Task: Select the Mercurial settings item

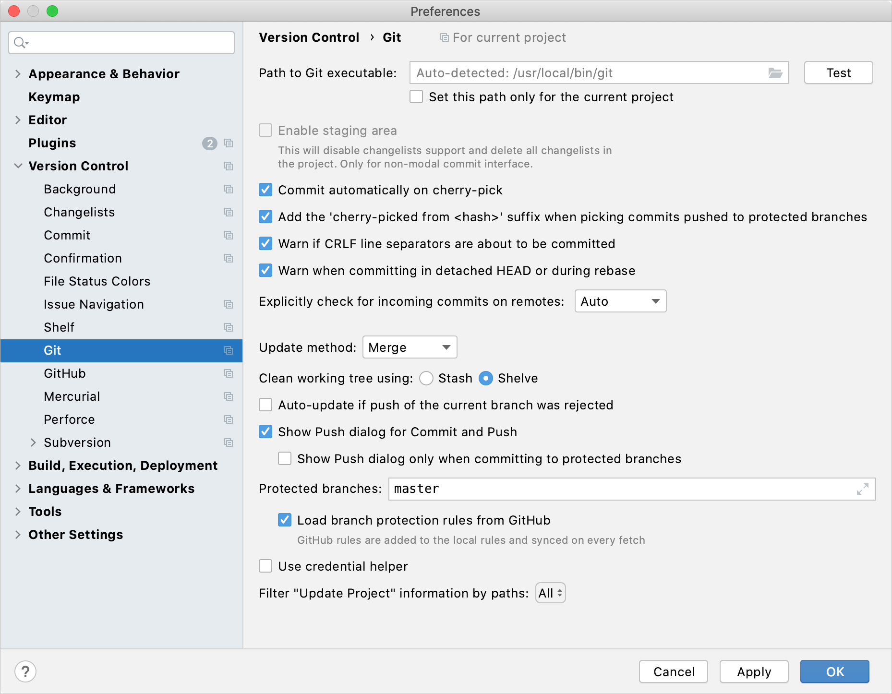Action: click(72, 396)
